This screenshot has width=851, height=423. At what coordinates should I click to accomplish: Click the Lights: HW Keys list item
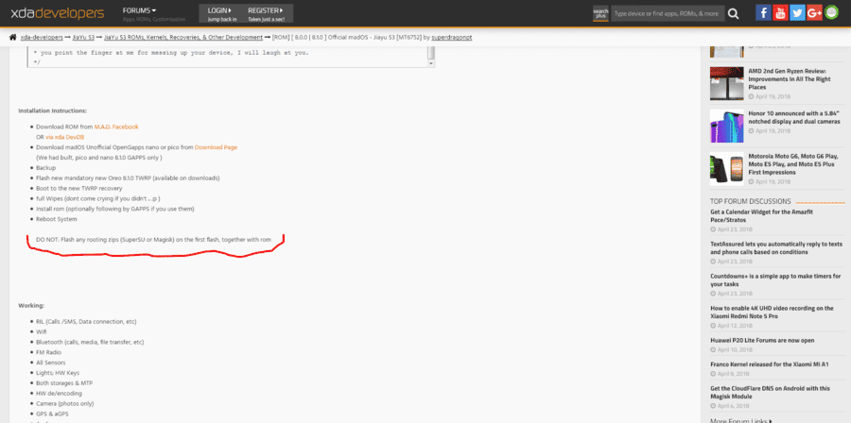[x=58, y=373]
